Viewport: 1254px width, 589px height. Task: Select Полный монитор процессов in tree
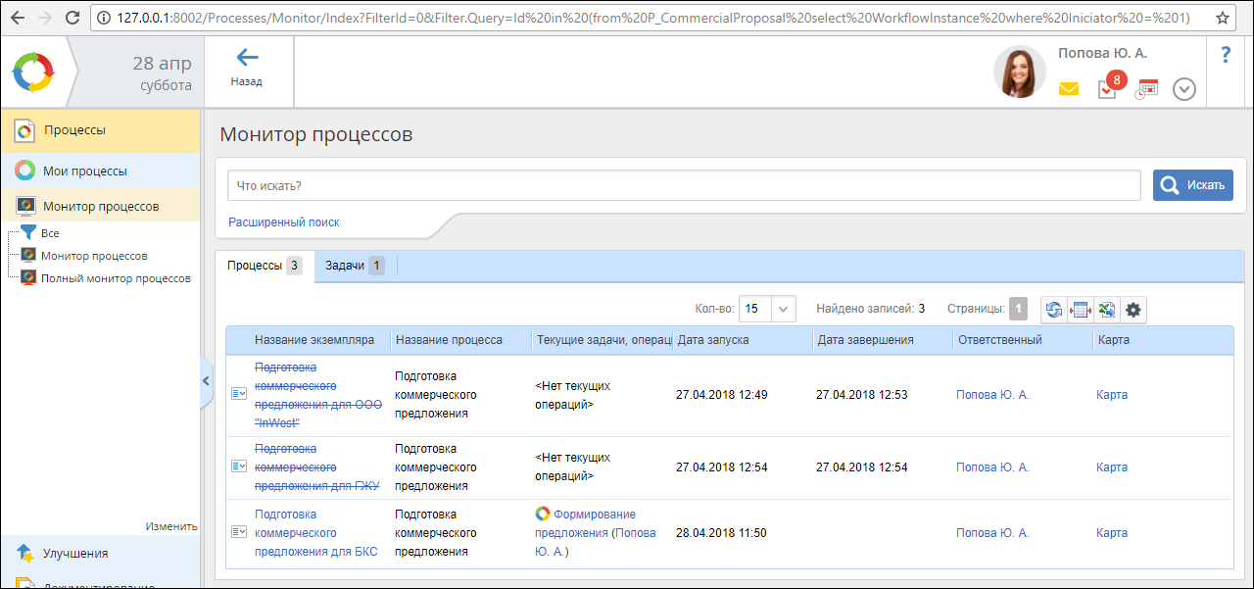(116, 278)
